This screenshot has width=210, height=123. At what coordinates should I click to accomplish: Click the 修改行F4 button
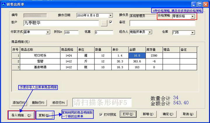[59, 103]
